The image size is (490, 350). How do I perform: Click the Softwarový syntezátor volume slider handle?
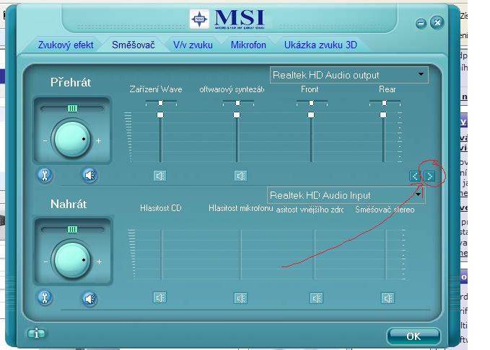click(237, 115)
